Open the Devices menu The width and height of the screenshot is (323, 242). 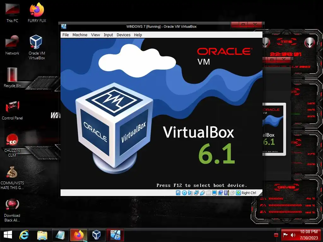(x=123, y=35)
